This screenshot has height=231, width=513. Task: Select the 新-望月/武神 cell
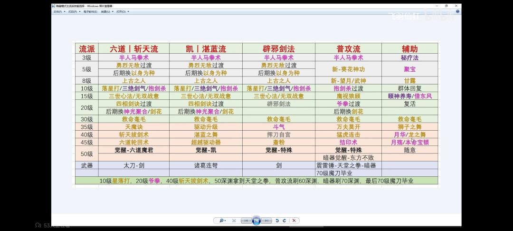pyautogui.click(x=348, y=80)
